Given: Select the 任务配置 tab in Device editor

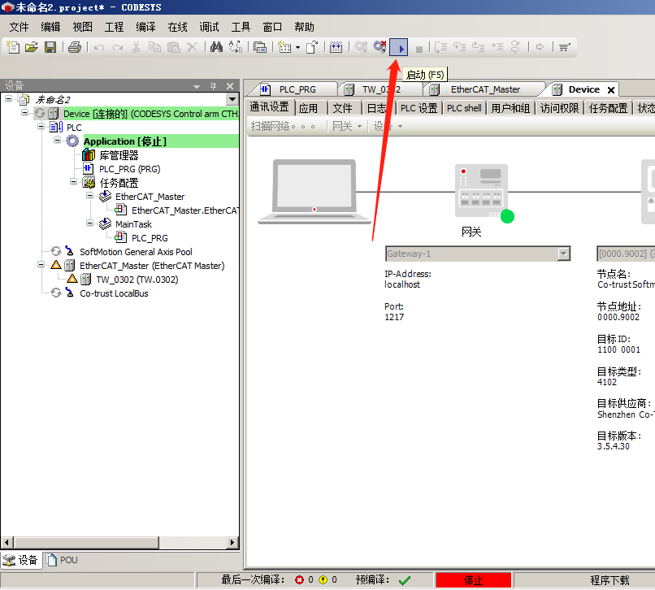Looking at the screenshot, I should 608,108.
